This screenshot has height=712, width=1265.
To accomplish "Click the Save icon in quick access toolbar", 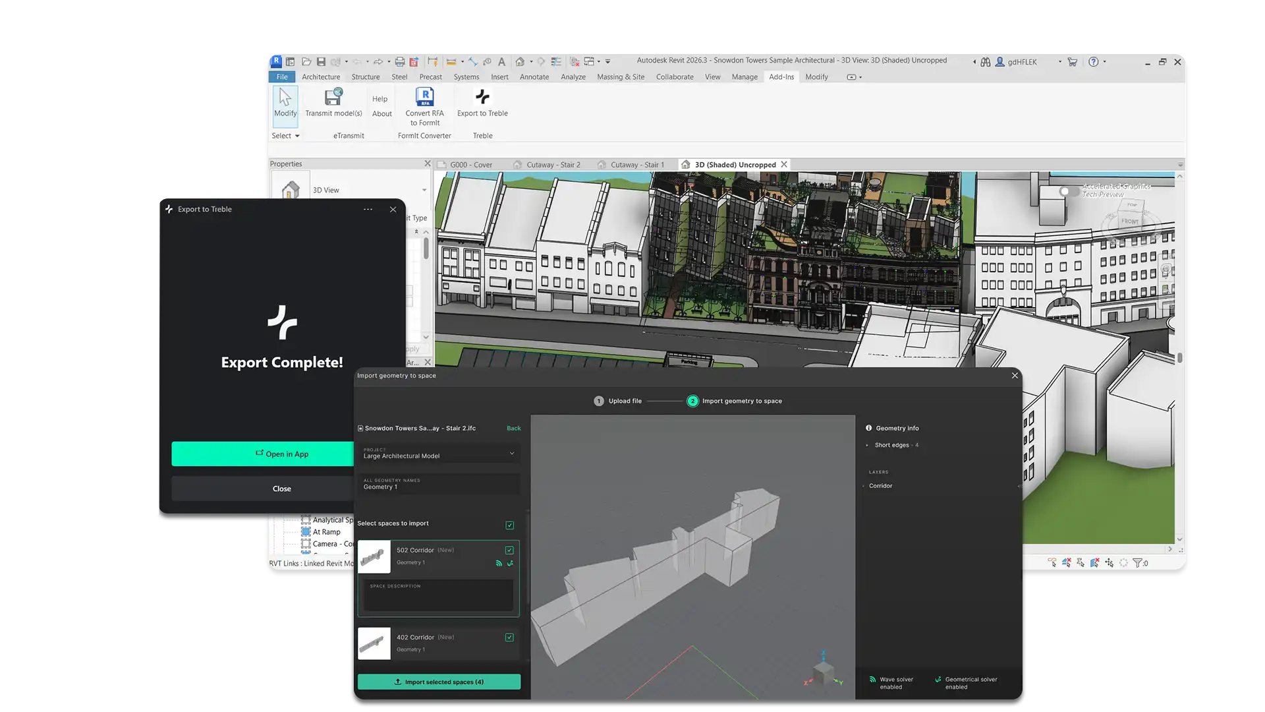I will [321, 62].
